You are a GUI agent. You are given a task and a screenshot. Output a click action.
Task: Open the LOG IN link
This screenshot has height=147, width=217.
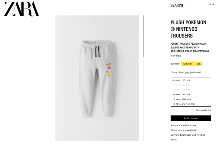[211, 5]
